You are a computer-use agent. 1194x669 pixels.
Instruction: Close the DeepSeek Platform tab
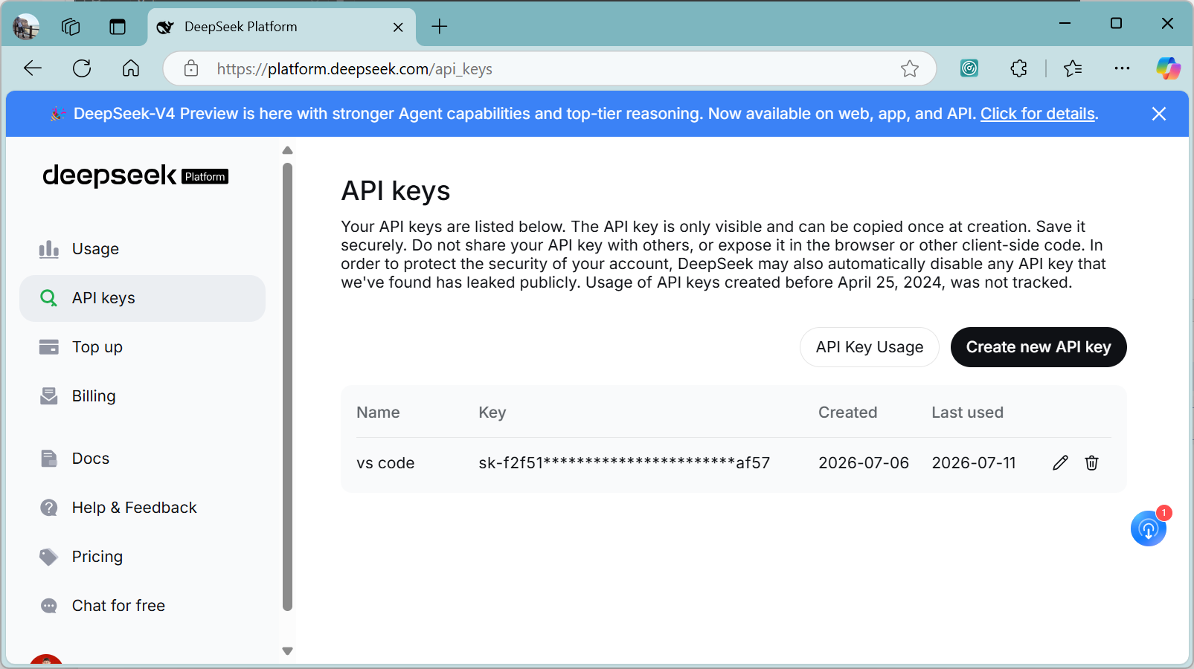[398, 27]
